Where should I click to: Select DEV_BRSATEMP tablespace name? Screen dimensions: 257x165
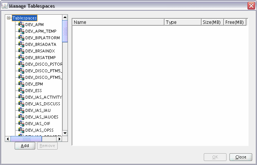pyautogui.click(x=40, y=58)
